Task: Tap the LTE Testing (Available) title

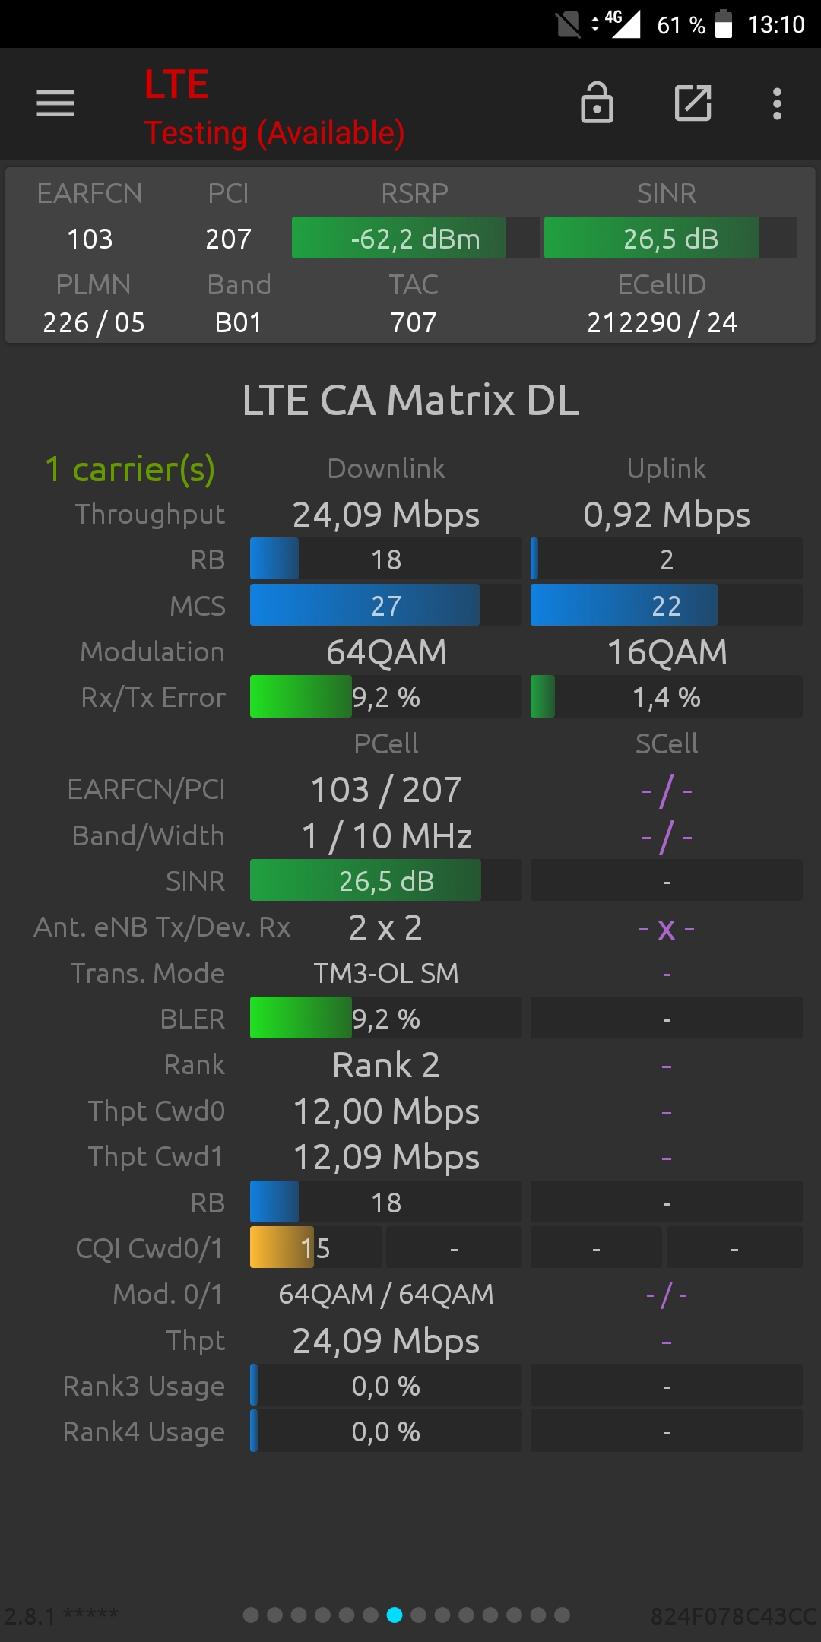Action: (x=274, y=106)
